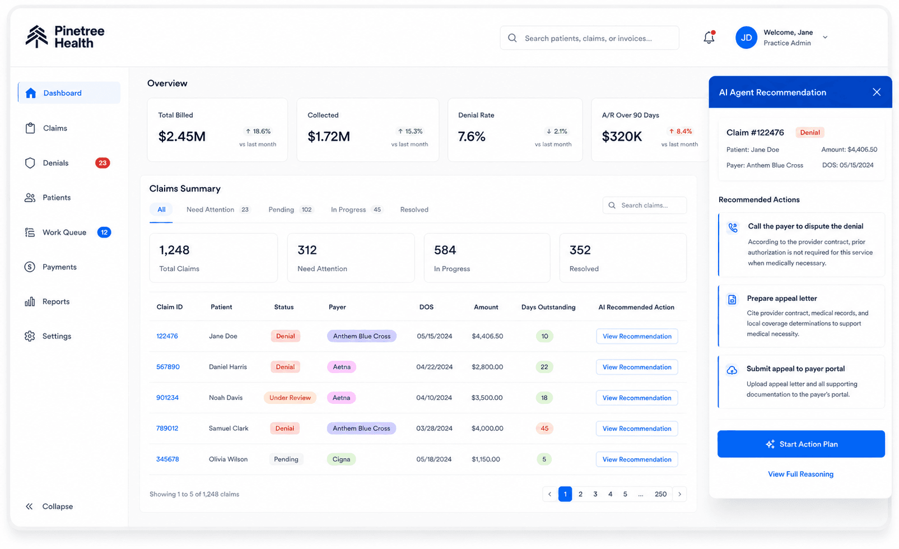The image size is (899, 549).
Task: Switch to the In Progress tab
Action: coord(356,210)
